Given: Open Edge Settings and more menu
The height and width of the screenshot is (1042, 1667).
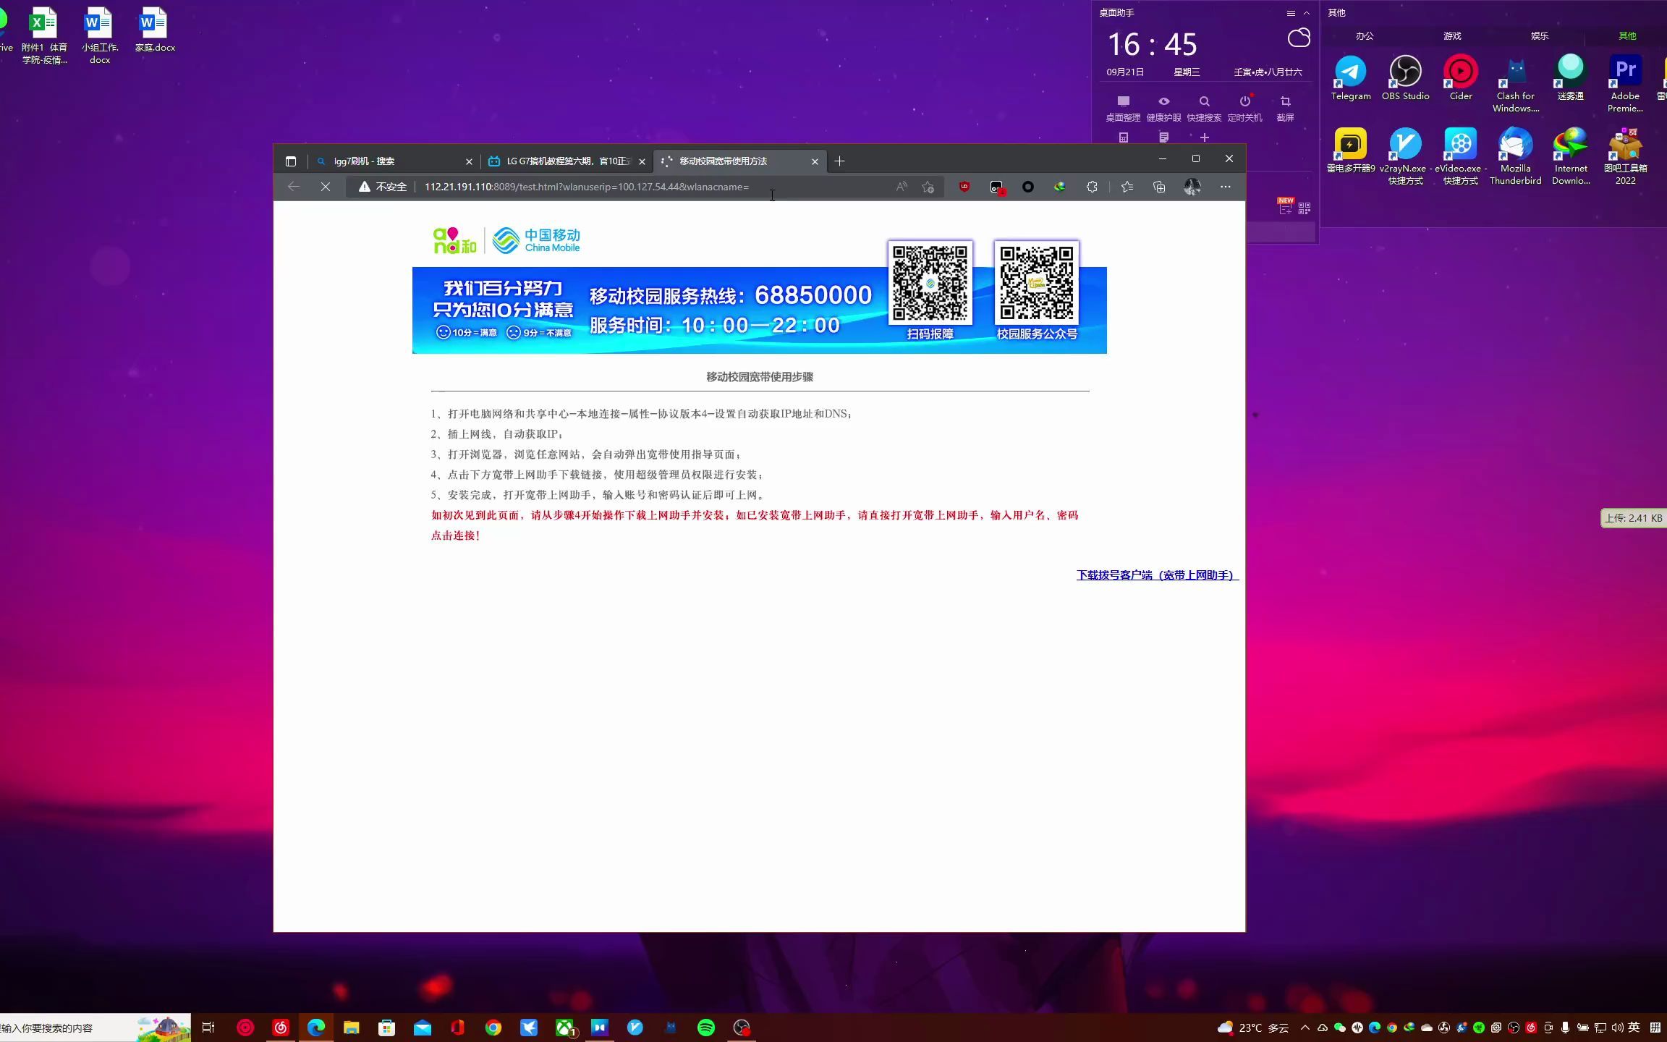Looking at the screenshot, I should (x=1226, y=187).
